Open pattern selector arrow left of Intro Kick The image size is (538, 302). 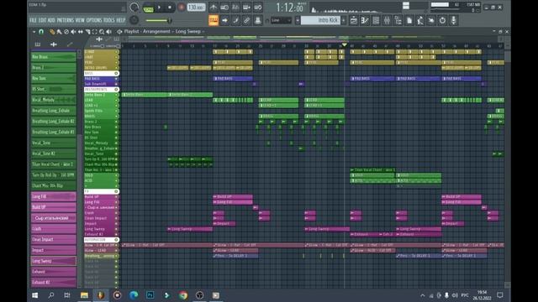point(298,20)
